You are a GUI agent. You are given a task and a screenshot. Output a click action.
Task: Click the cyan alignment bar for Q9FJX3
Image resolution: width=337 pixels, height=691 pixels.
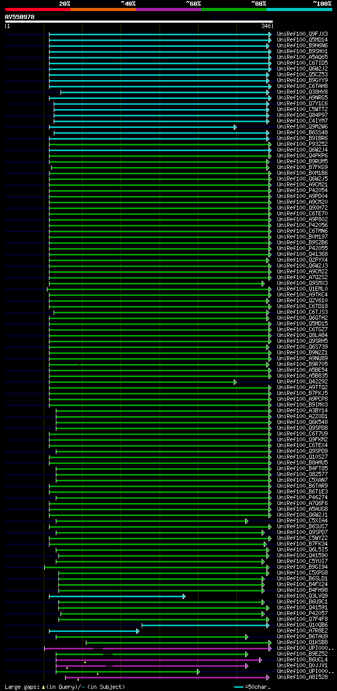160,34
